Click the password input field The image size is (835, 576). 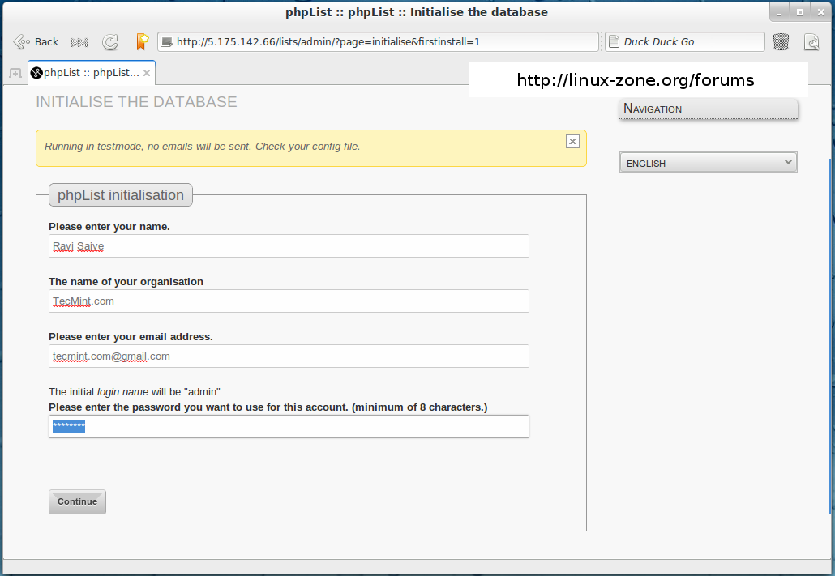[289, 427]
